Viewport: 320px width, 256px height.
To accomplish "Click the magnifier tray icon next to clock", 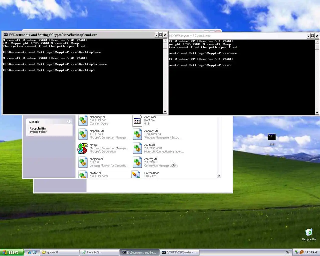I will pyautogui.click(x=301, y=252).
